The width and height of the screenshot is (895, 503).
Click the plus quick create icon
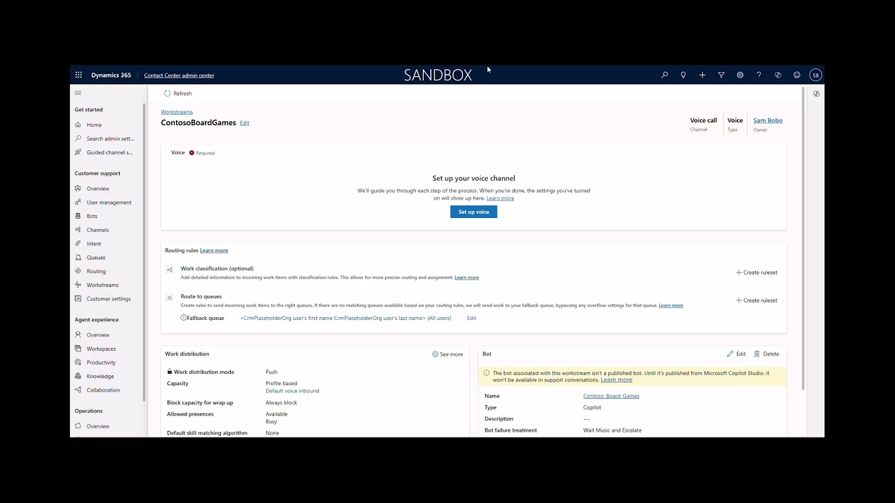(702, 75)
